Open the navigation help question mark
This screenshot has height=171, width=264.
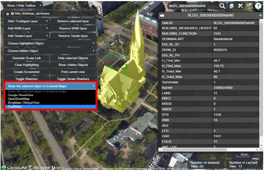tap(258, 6)
